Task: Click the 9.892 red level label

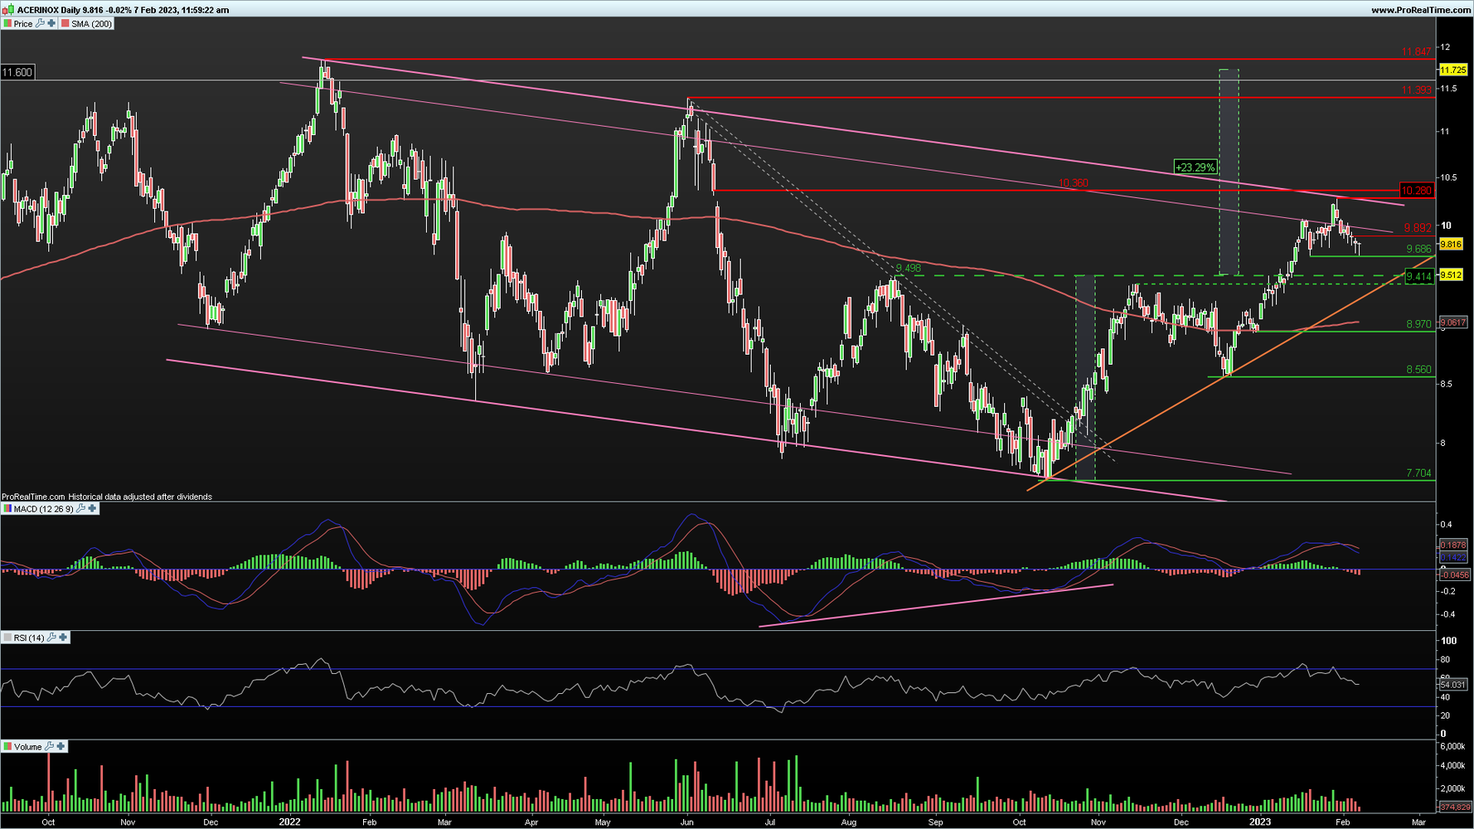Action: 1418,228
